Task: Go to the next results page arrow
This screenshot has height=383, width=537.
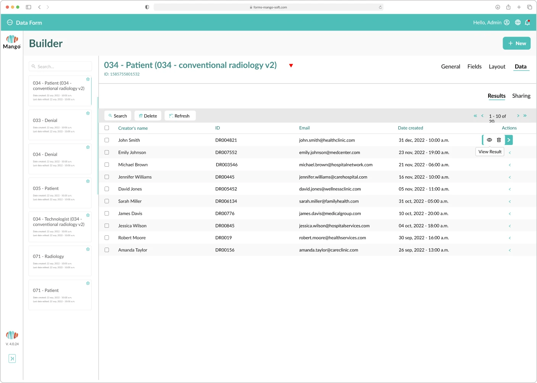Action: click(x=518, y=116)
